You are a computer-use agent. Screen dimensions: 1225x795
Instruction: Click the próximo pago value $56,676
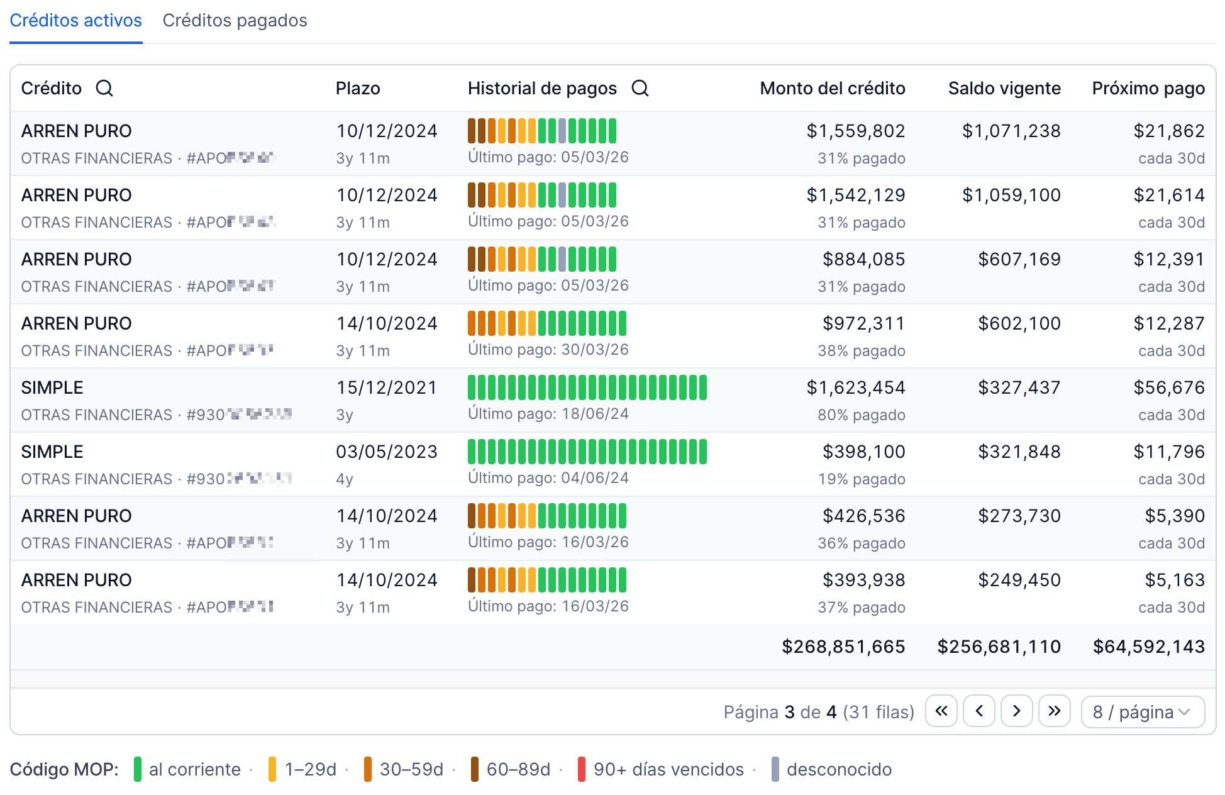click(x=1169, y=387)
